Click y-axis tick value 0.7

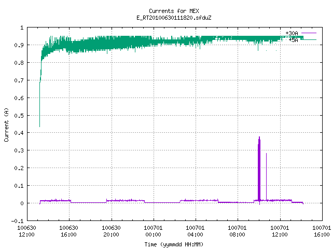click(x=19, y=80)
